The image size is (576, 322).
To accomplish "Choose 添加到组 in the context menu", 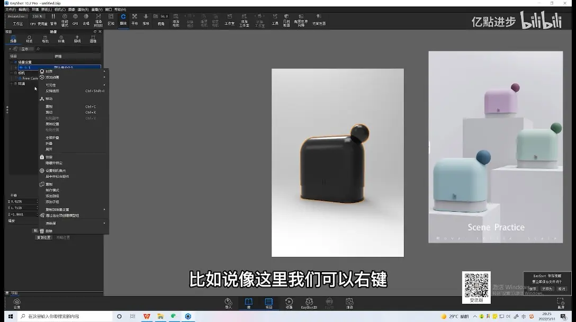I will [73, 196].
